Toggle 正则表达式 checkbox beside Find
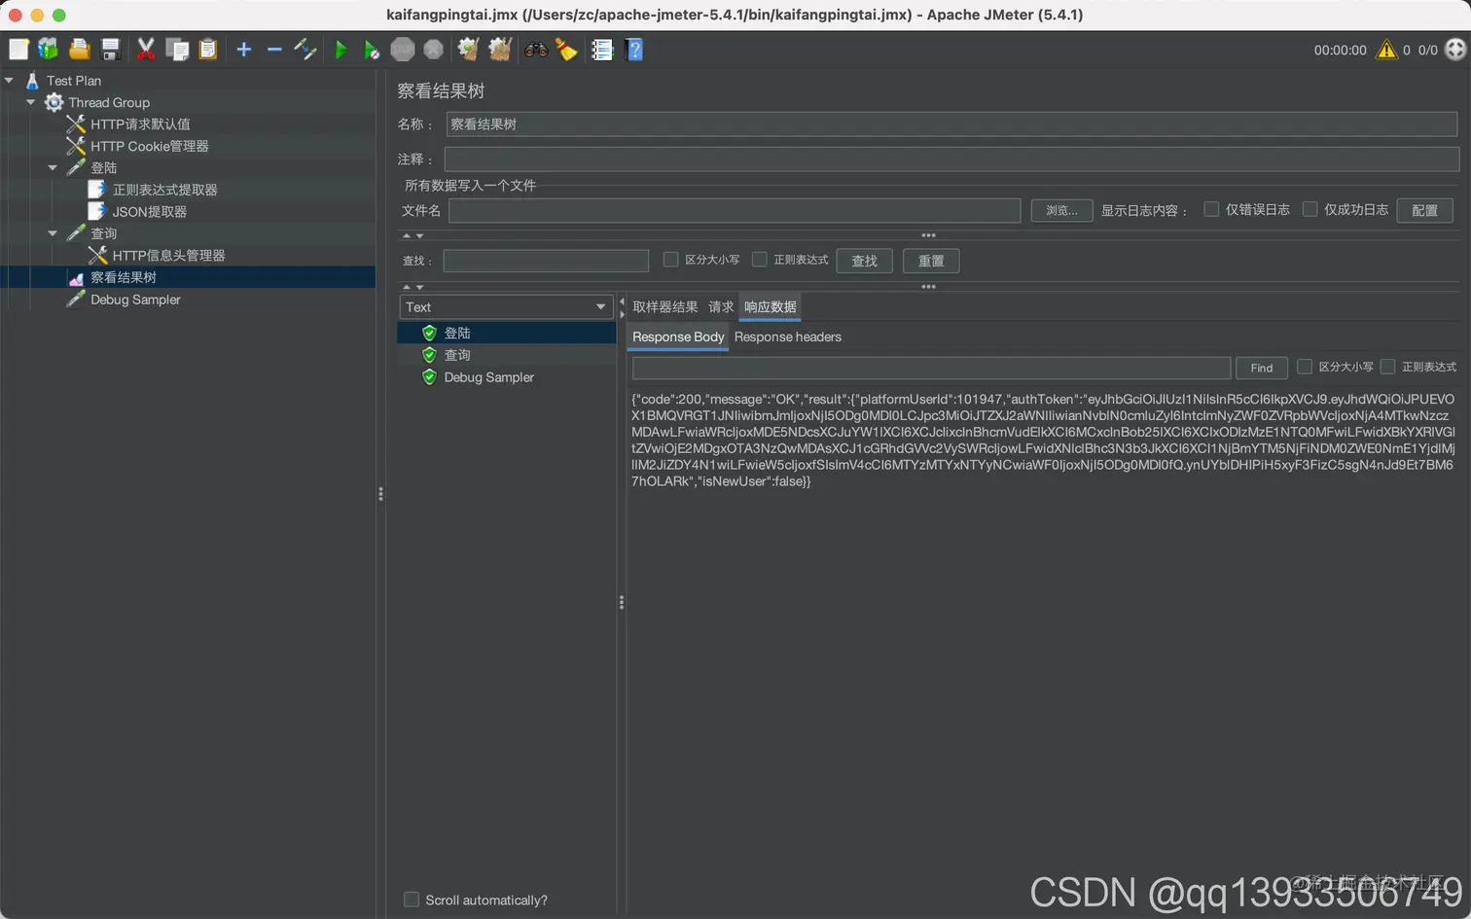1471x919 pixels. (x=1387, y=367)
